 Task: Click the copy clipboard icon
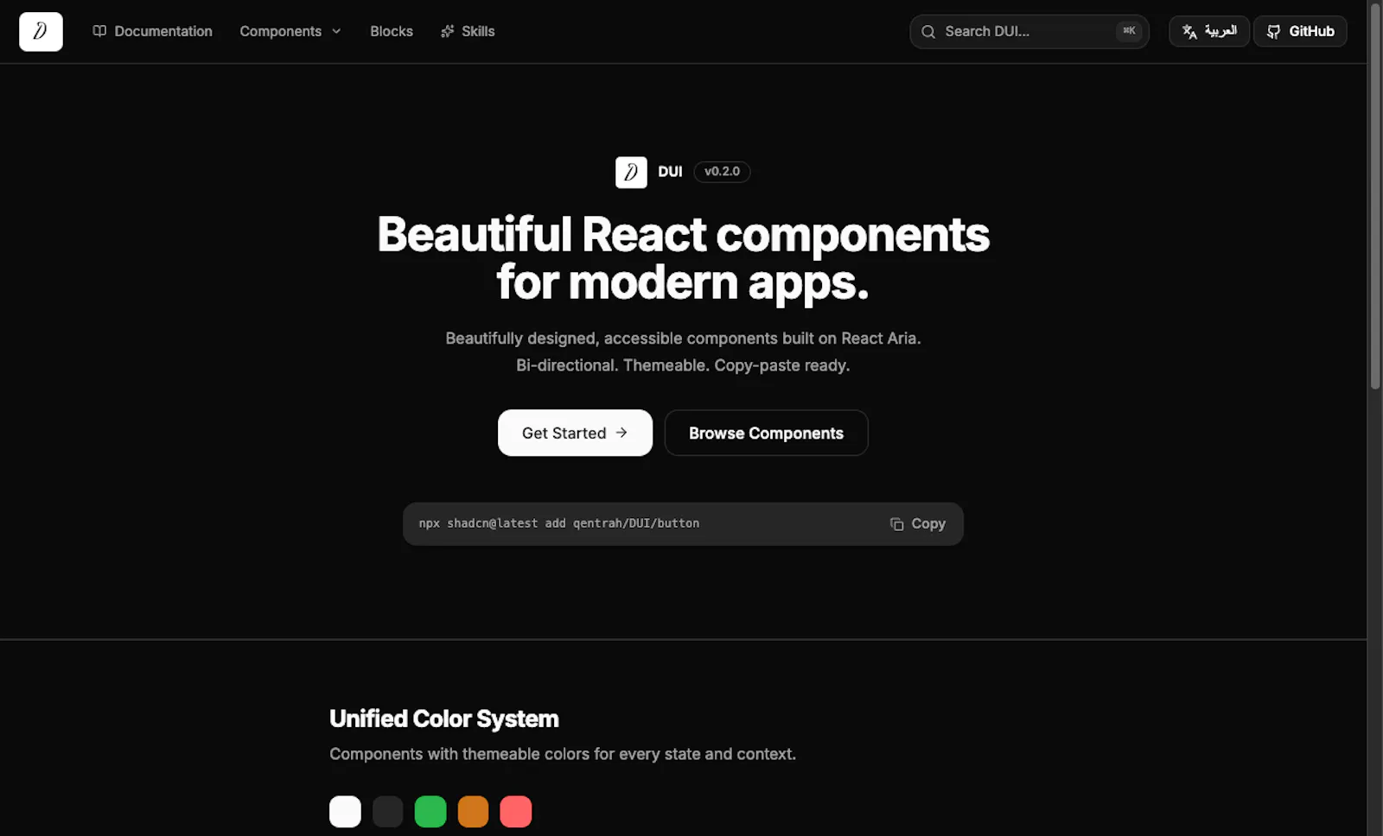[896, 524]
